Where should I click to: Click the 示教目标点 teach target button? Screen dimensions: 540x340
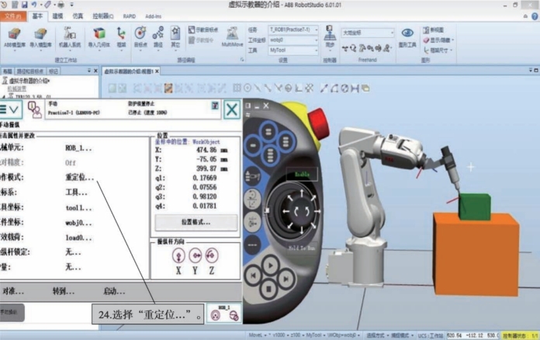click(x=203, y=30)
